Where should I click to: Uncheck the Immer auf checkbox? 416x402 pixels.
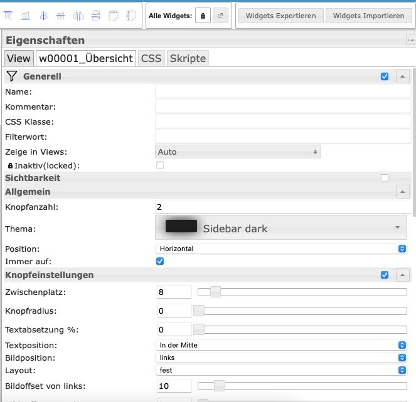point(160,261)
